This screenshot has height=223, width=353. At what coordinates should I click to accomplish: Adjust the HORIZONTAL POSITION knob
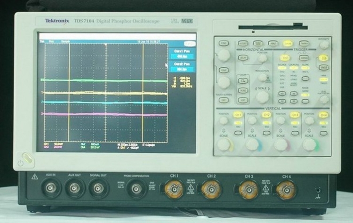[262, 58]
